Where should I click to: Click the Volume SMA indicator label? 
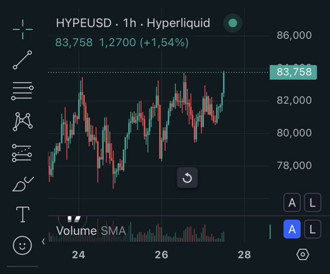coord(91,230)
